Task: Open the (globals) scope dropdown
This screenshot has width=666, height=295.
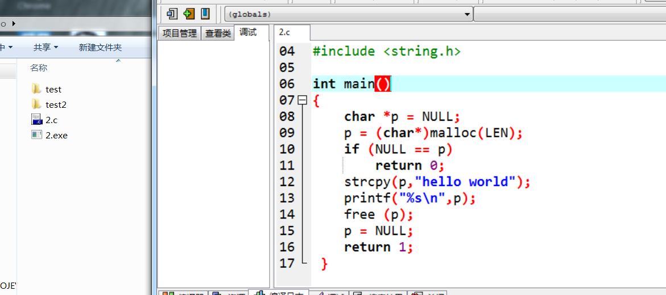Action: pyautogui.click(x=348, y=14)
